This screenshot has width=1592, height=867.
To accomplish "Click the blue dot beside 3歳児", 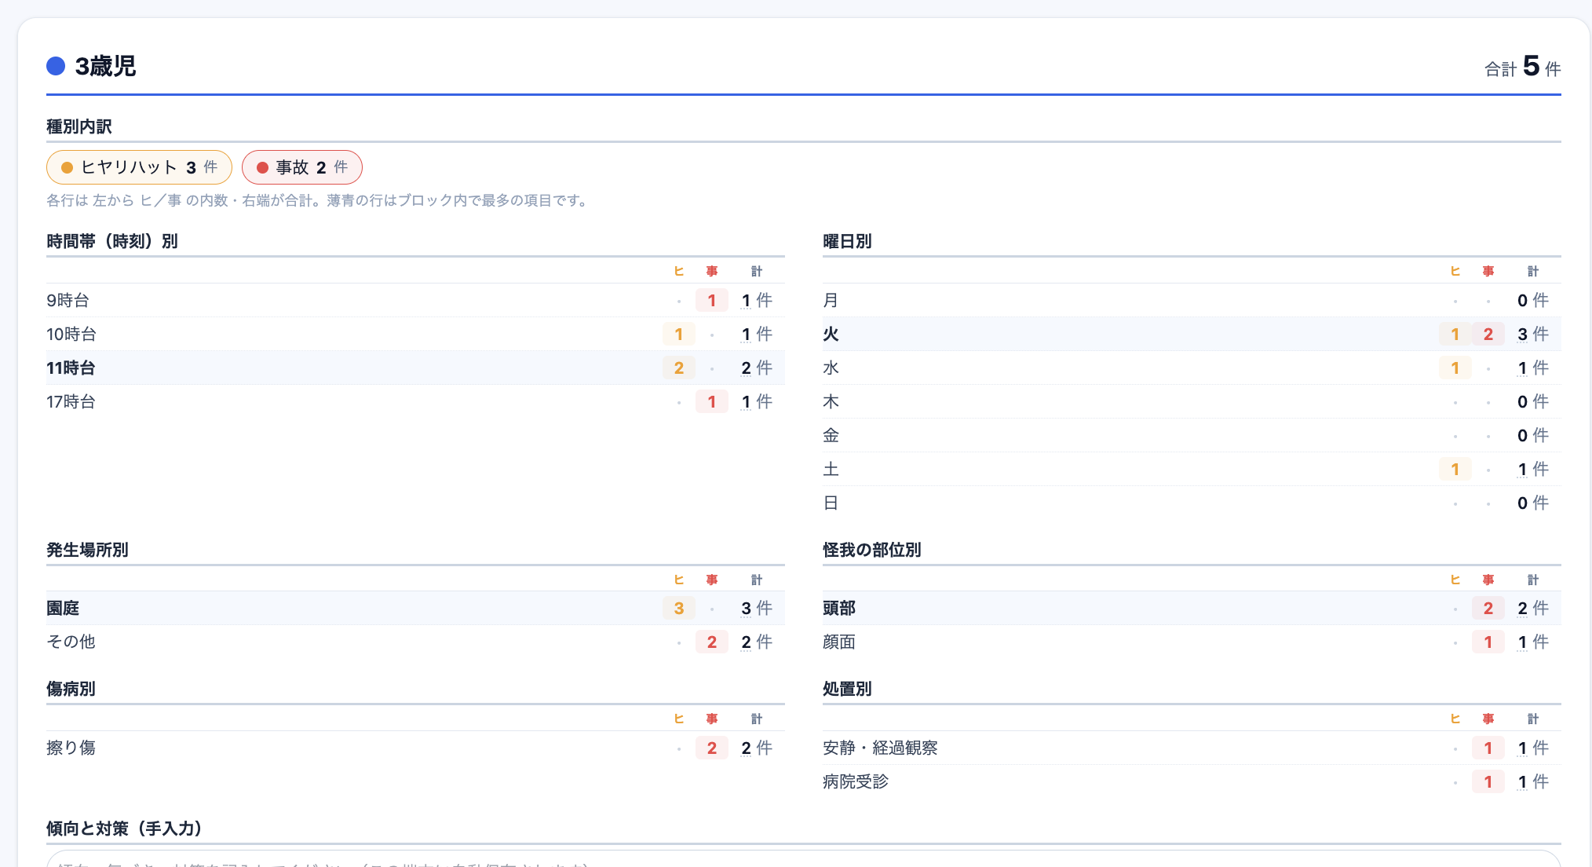I will (x=56, y=66).
